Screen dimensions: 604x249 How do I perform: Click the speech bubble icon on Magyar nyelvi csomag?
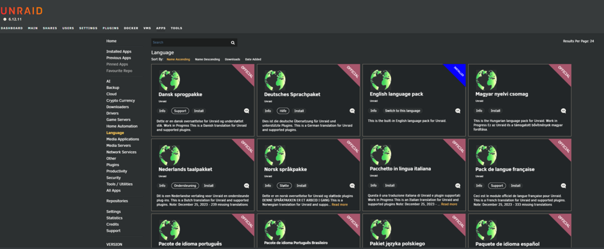[x=563, y=111]
